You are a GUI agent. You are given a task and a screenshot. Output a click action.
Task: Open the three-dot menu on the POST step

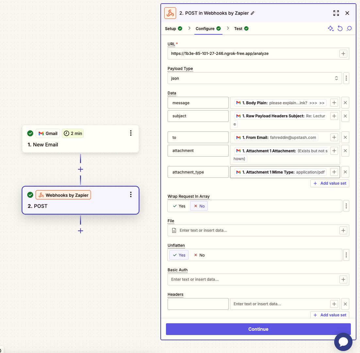click(131, 194)
